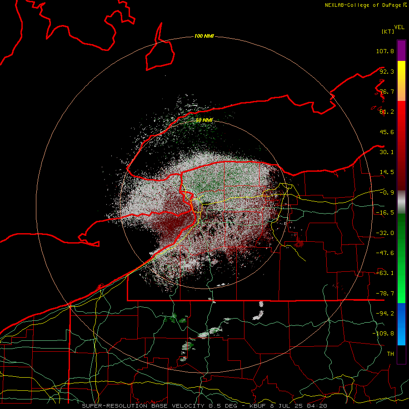Click the TH label on the scale

tap(390, 354)
